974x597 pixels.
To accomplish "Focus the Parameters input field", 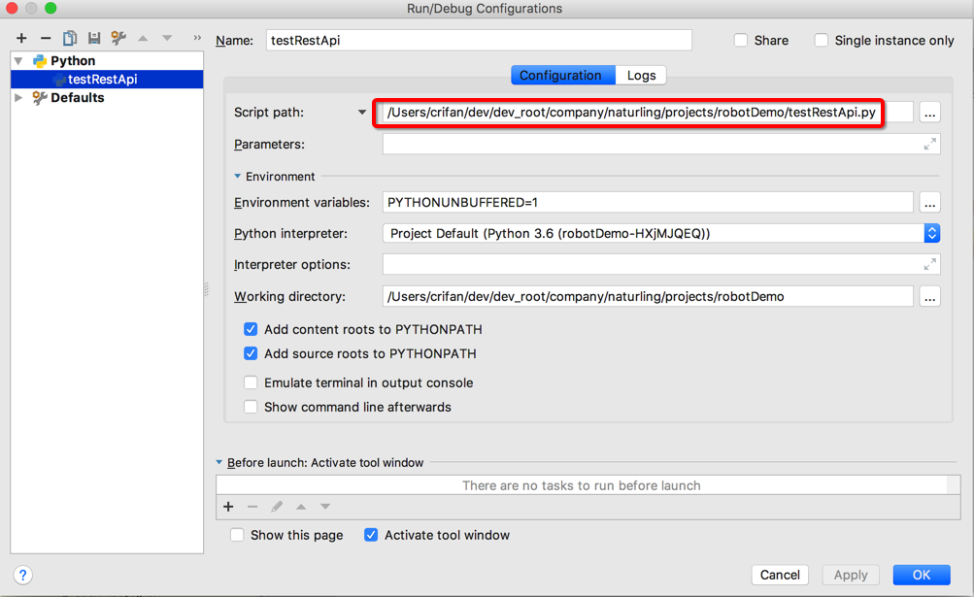I will 661,144.
